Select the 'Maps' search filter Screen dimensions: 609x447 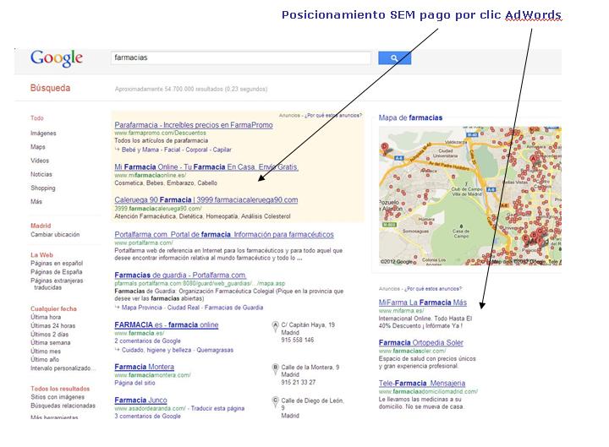[38, 147]
